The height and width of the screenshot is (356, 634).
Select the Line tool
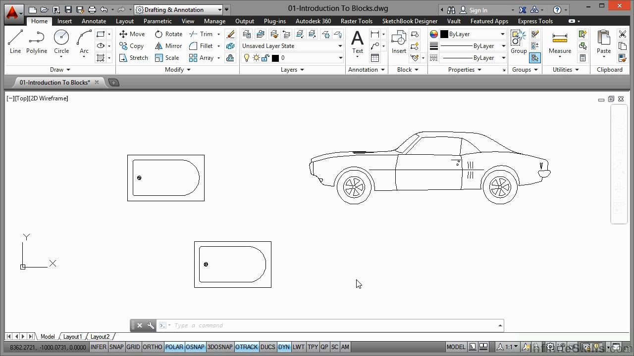click(x=15, y=42)
